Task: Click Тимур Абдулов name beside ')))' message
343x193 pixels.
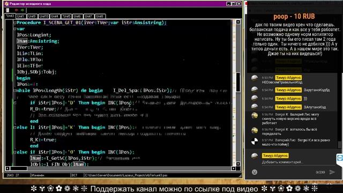Action: click(x=288, y=99)
